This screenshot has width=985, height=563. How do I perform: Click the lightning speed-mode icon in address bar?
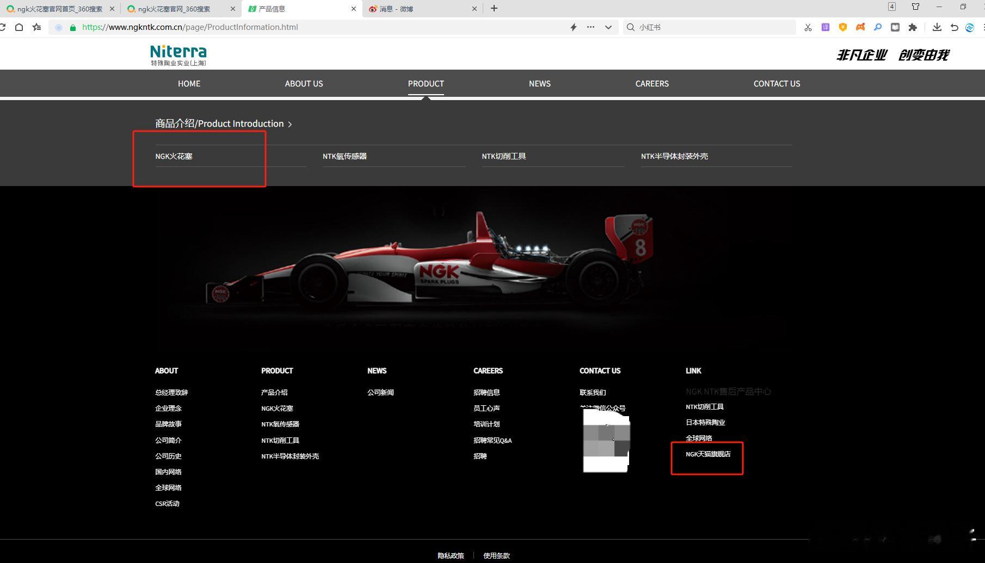pyautogui.click(x=573, y=27)
